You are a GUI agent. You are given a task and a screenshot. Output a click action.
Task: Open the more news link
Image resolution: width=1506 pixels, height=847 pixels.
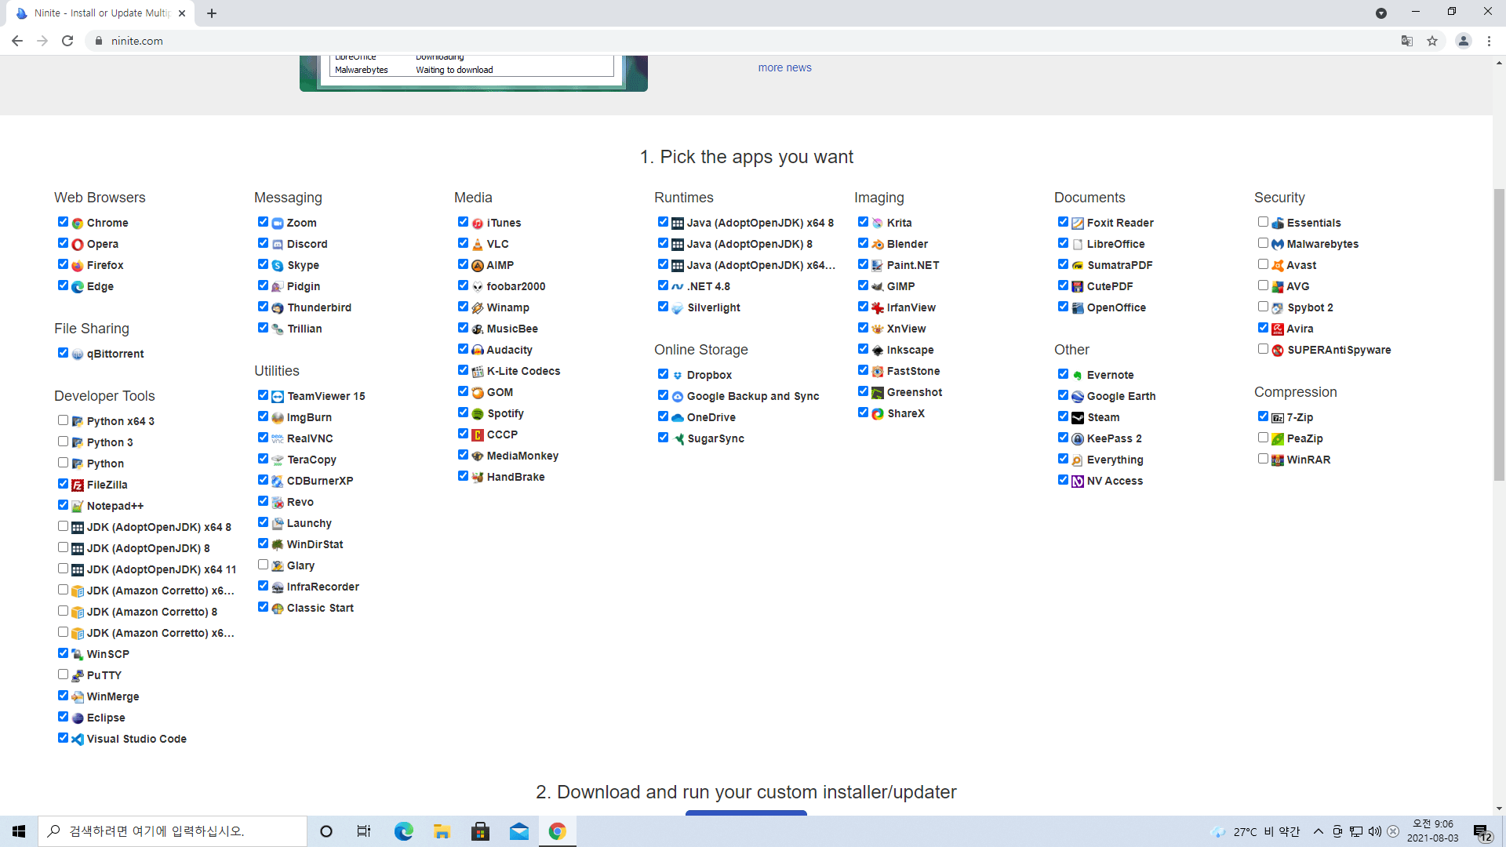click(784, 68)
